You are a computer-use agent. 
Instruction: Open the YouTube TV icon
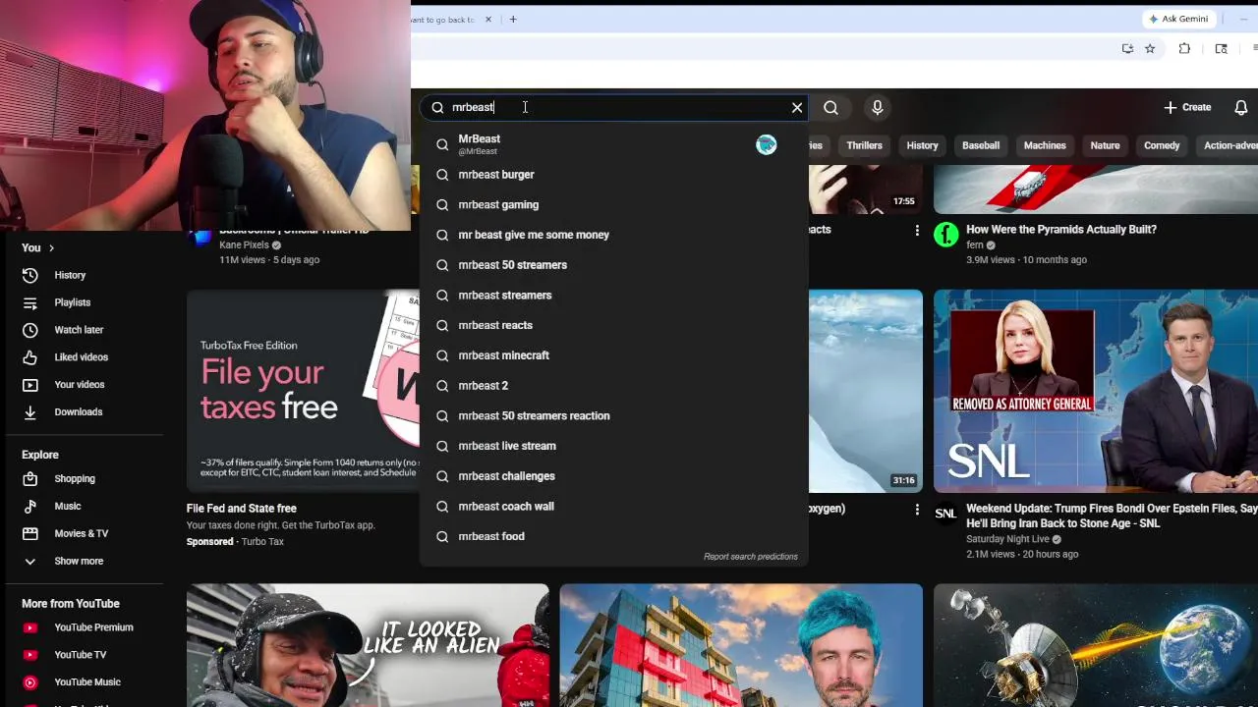point(30,655)
